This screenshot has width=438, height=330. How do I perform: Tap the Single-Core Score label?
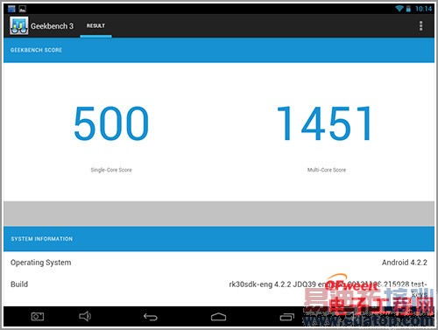coord(111,170)
